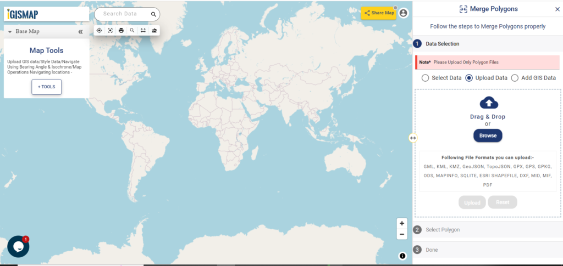
Task: Choose the Upload Data radio option
Action: [x=487, y=78]
